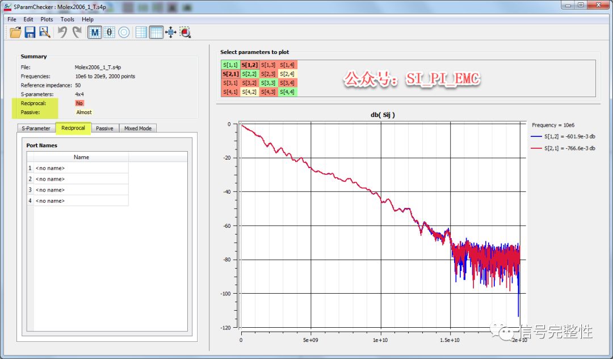Click the zoom region magnifier icon
613x359 pixels.
coord(185,32)
